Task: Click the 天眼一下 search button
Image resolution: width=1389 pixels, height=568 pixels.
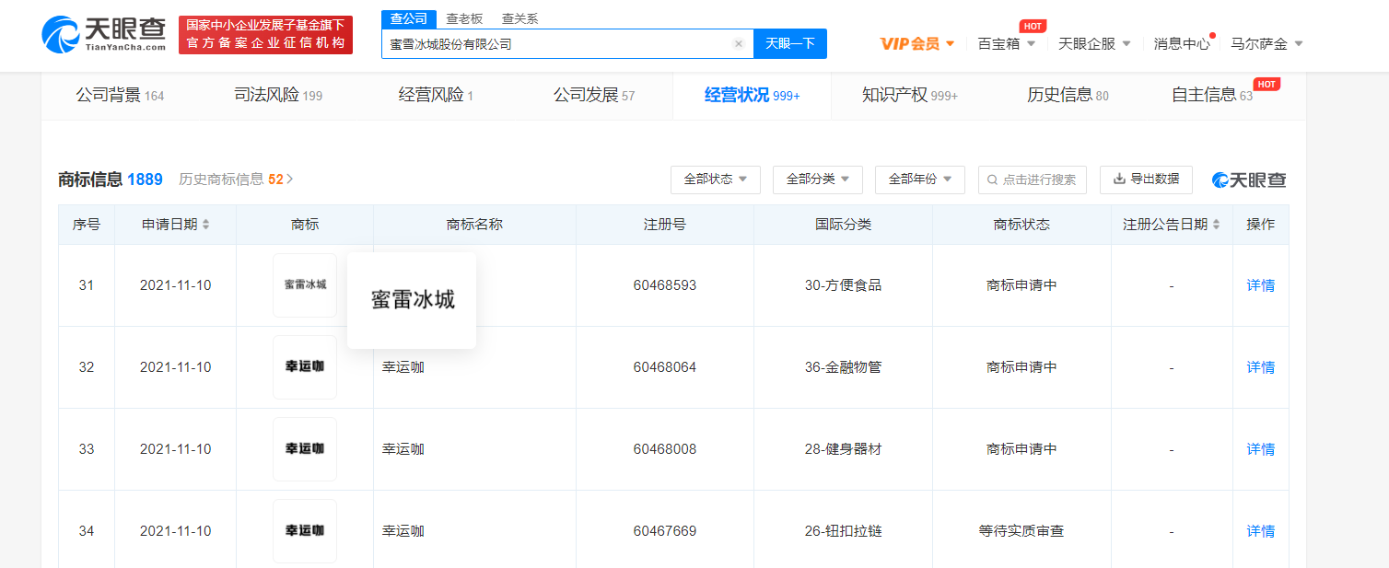Action: [790, 43]
